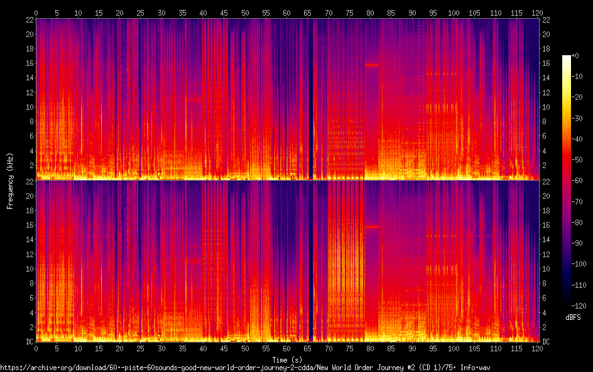Click the 'Time (s)' axis label
593x372 pixels.
287,359
